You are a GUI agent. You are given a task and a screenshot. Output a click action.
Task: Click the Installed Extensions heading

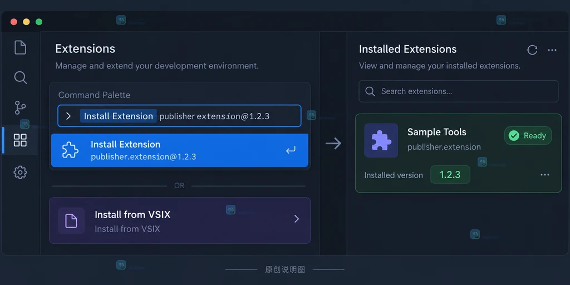[407, 50]
